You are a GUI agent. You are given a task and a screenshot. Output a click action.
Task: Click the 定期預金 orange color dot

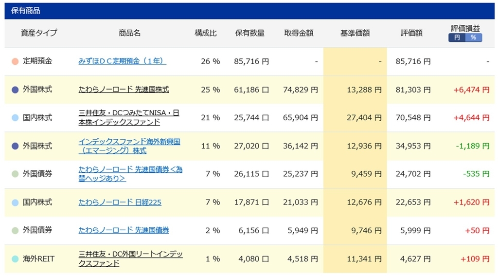pyautogui.click(x=15, y=61)
